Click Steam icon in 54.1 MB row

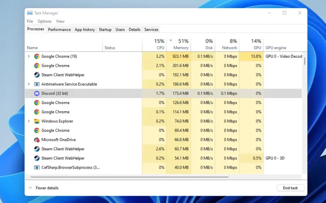click(37, 158)
